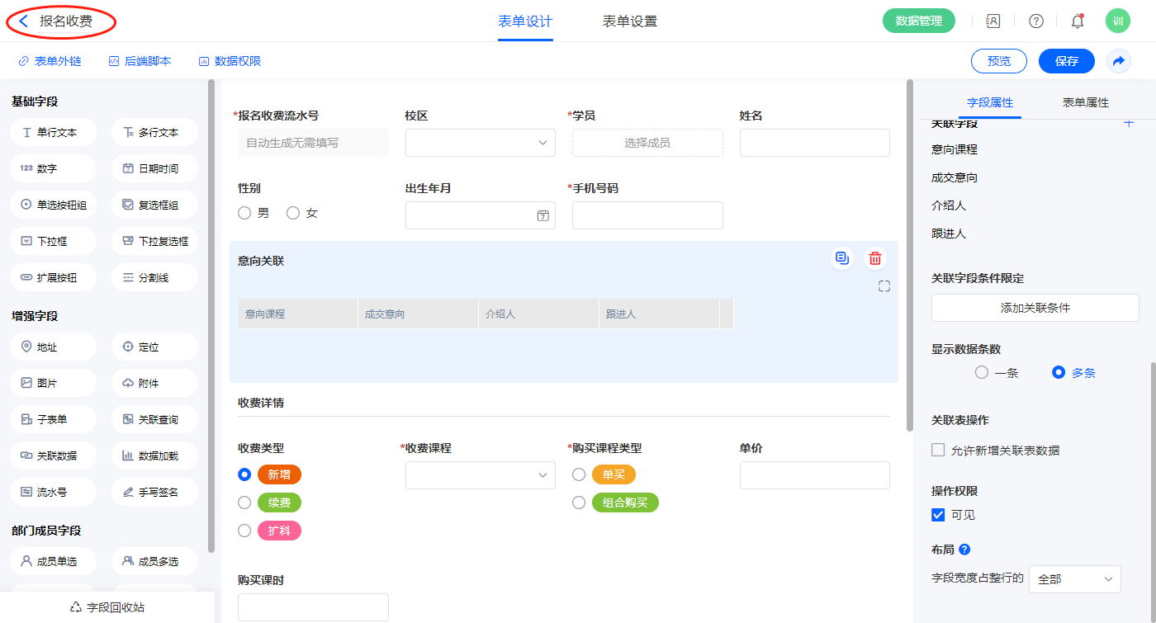Switch to the 表单属性 tab

1085,102
